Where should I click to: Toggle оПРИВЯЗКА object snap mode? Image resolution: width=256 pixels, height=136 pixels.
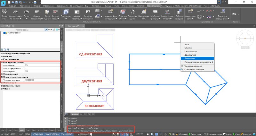[x=38, y=134]
